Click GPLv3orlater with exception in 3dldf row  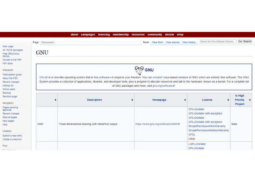click(x=205, y=114)
